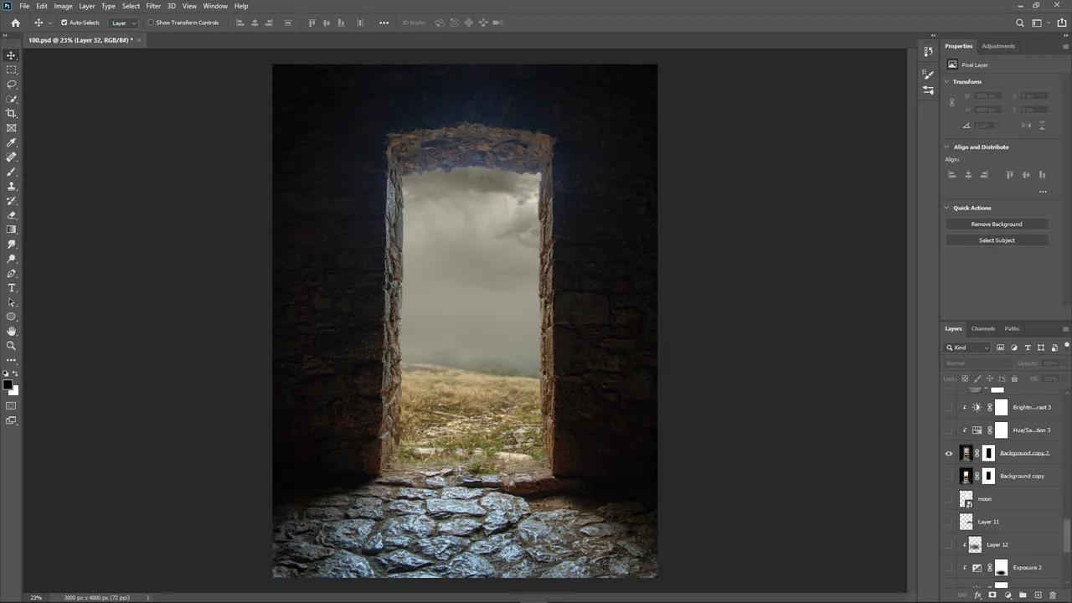This screenshot has height=603, width=1072.
Task: Show the moon layer
Action: point(949,499)
